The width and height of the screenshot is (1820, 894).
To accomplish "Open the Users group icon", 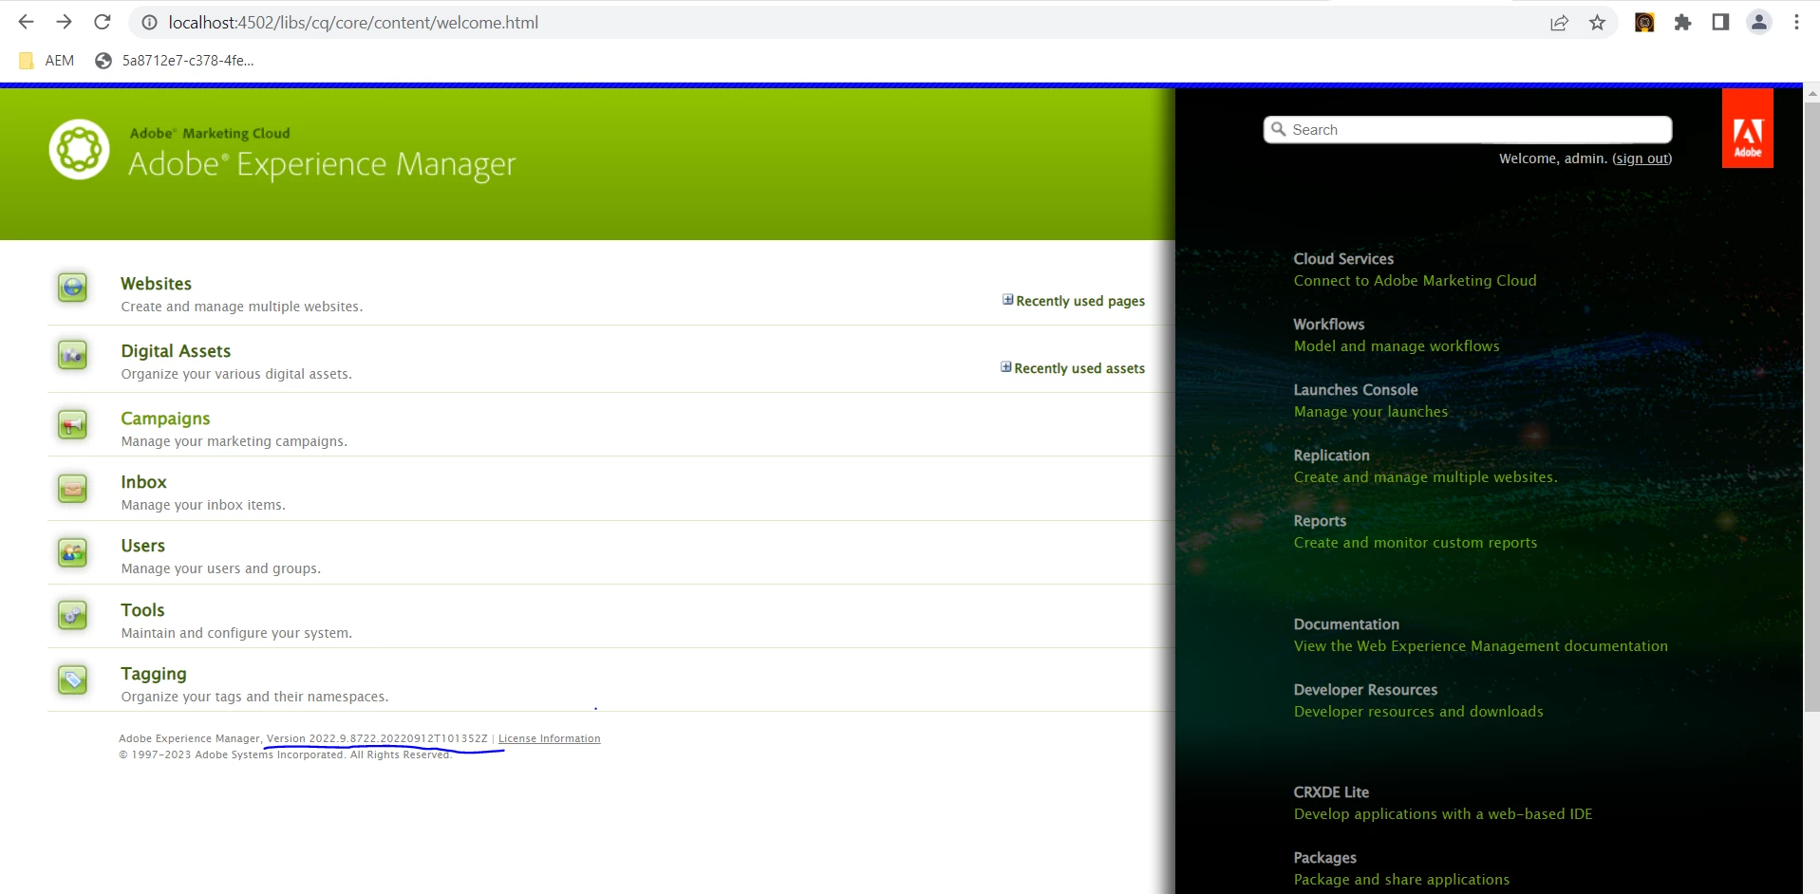I will tap(73, 551).
